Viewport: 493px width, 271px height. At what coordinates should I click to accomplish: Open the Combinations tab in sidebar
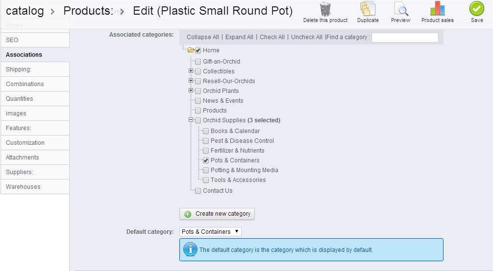pos(25,84)
